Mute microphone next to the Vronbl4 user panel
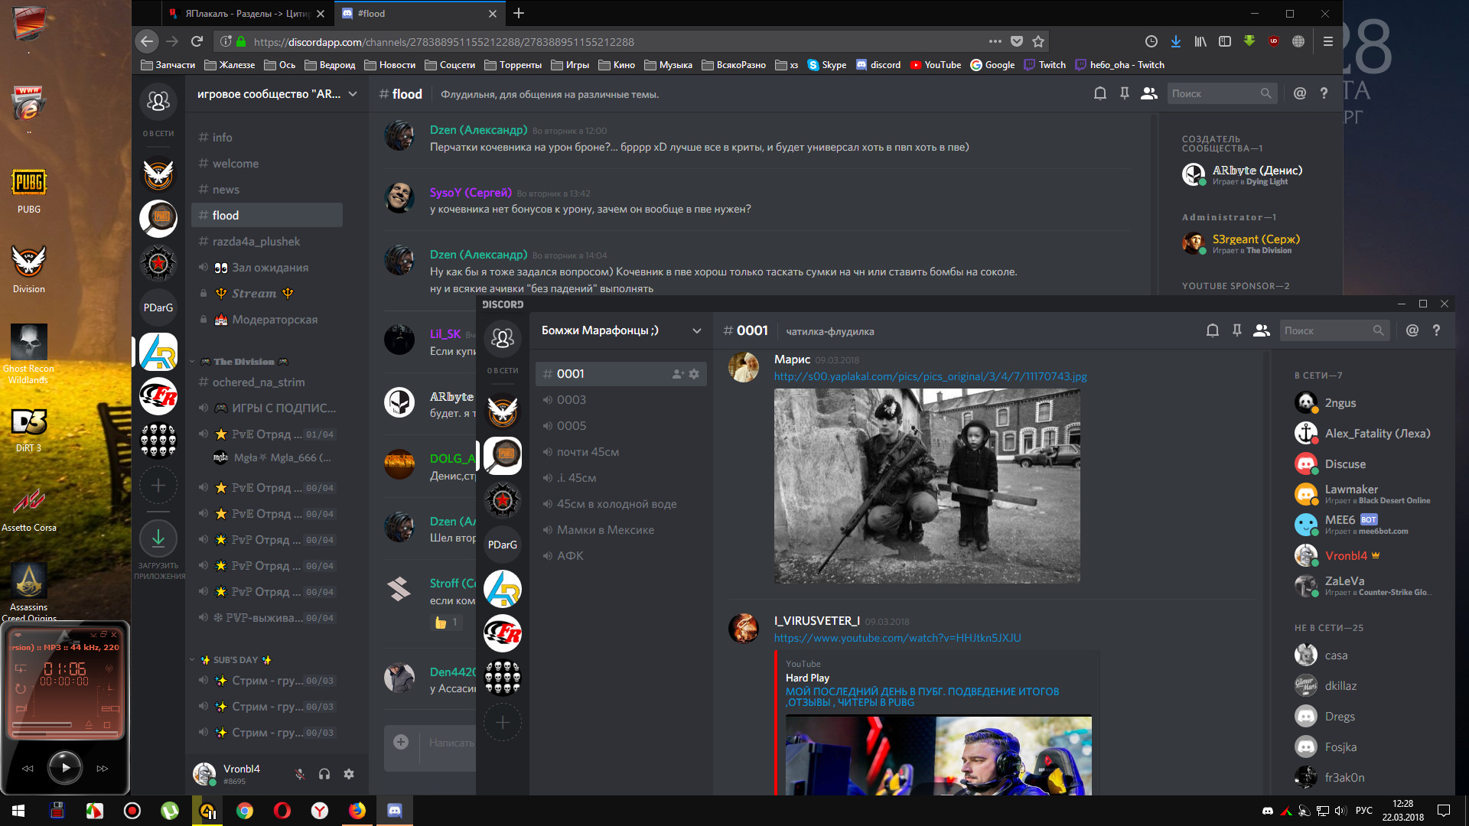The image size is (1469, 826). point(300,774)
